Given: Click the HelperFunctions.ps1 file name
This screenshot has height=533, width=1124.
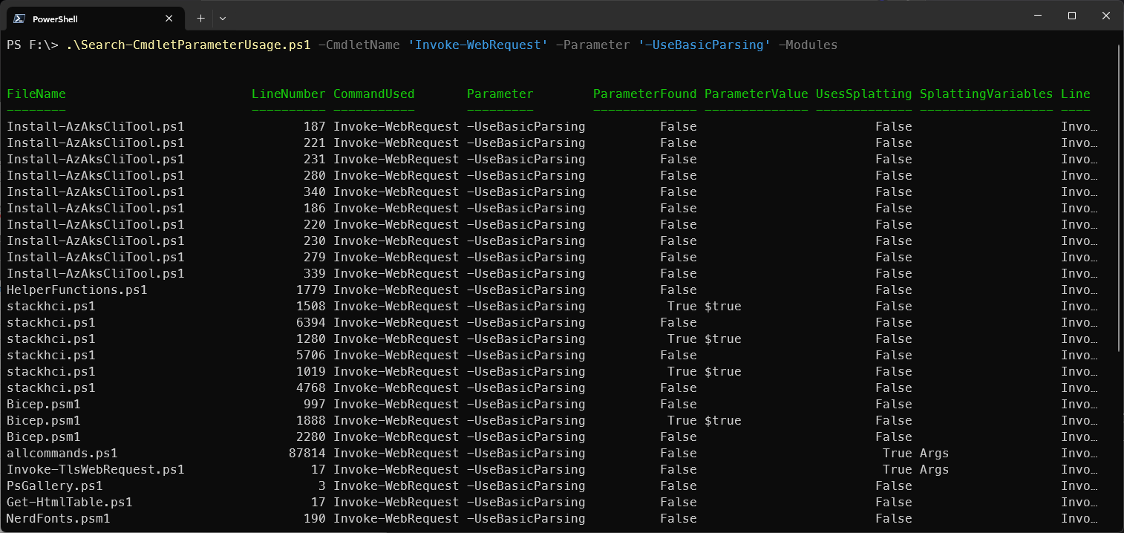Looking at the screenshot, I should pos(77,290).
